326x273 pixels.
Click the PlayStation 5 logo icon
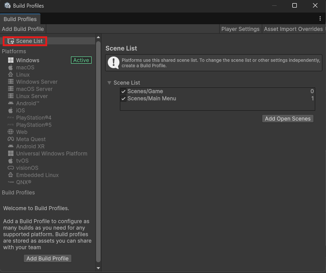click(x=11, y=125)
